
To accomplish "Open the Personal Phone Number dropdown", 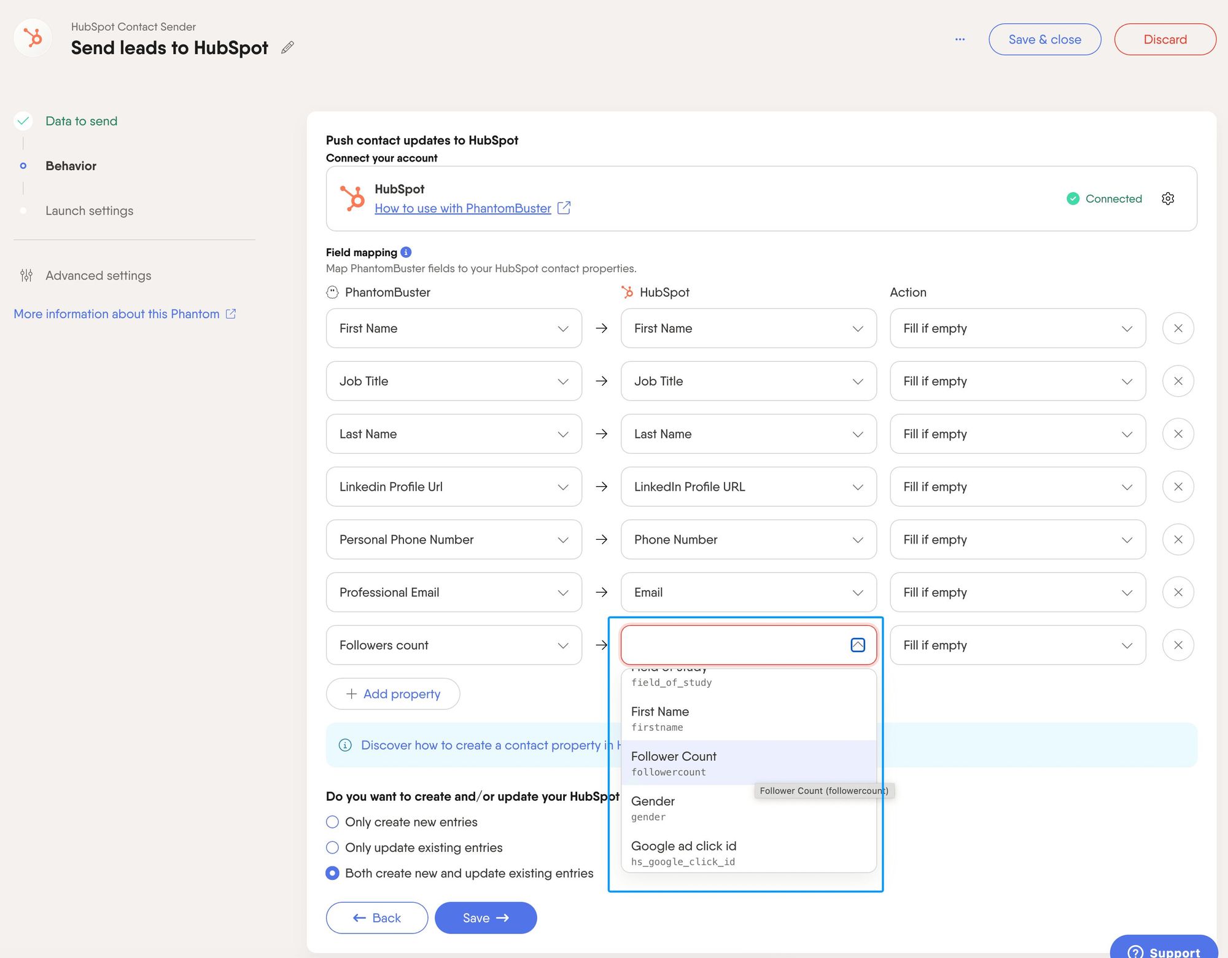I will coord(454,540).
